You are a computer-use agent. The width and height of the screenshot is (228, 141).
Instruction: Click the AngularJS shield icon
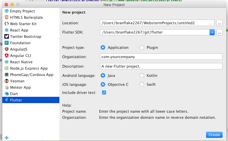pos(7,49)
